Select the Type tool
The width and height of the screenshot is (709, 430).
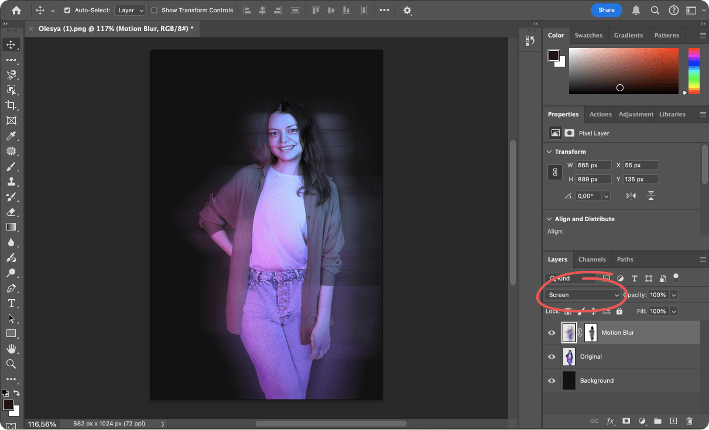click(11, 303)
